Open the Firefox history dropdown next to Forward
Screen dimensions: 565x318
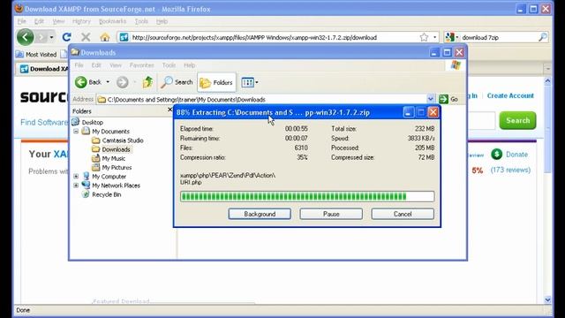point(51,37)
